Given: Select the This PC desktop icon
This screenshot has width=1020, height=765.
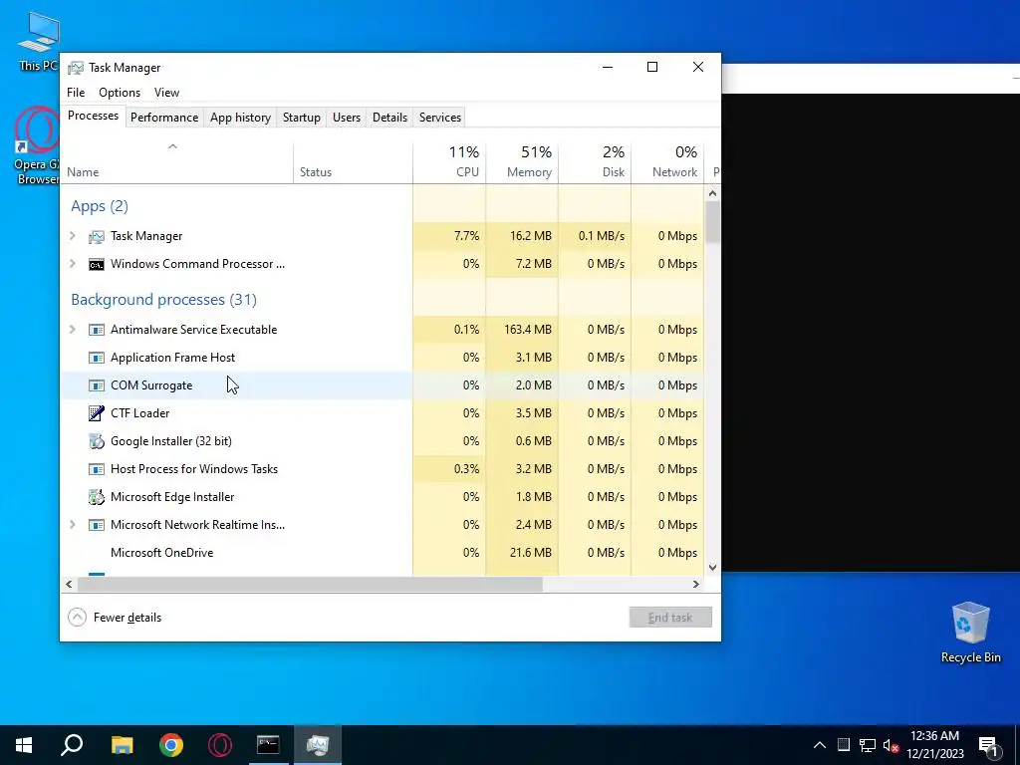Looking at the screenshot, I should pyautogui.click(x=38, y=40).
